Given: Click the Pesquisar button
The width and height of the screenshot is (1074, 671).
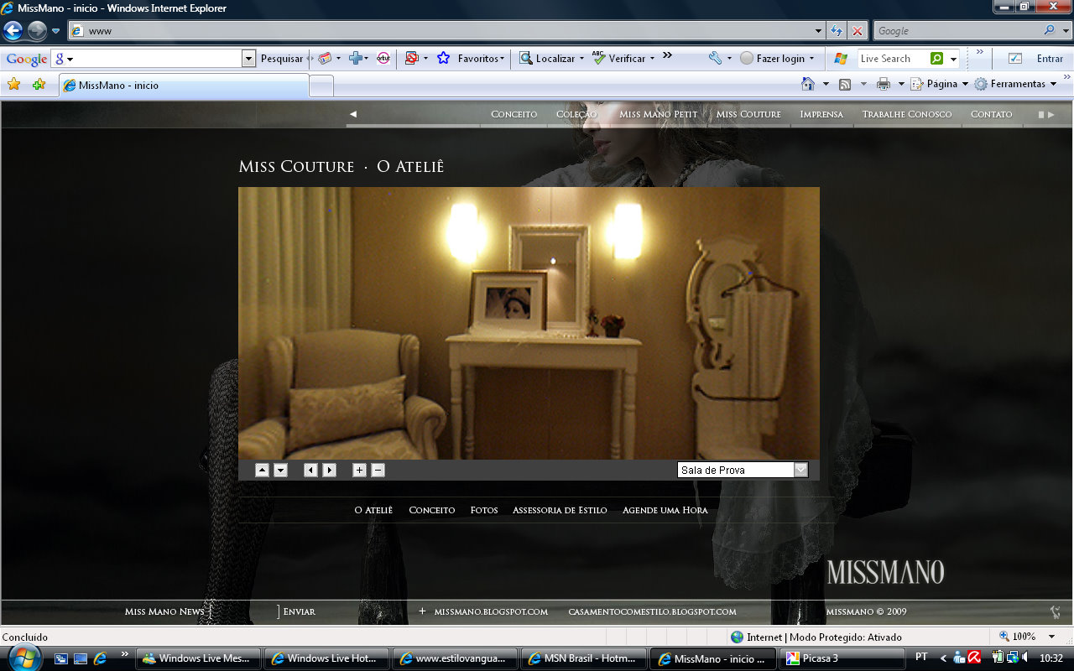Looking at the screenshot, I should [x=282, y=59].
